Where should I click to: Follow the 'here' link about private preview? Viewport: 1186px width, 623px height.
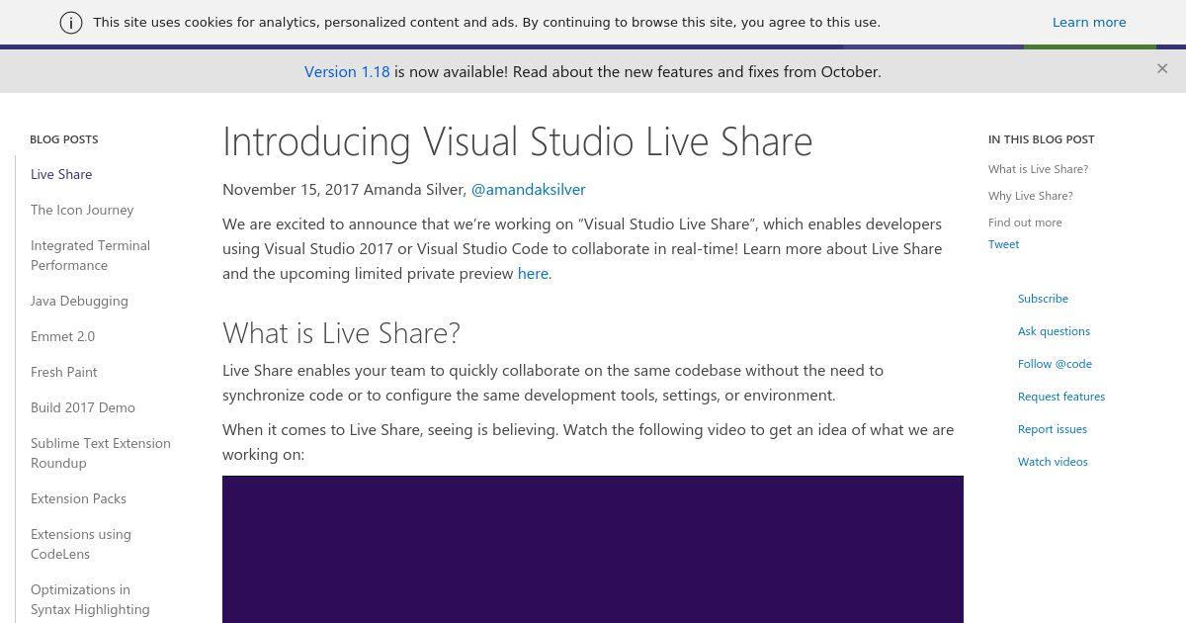coord(533,273)
